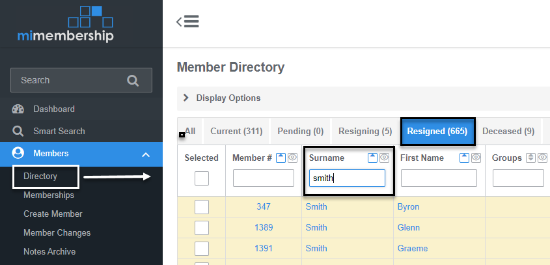Screen dimensions: 550x265
Task: Sort by Groups column
Action: (531, 158)
